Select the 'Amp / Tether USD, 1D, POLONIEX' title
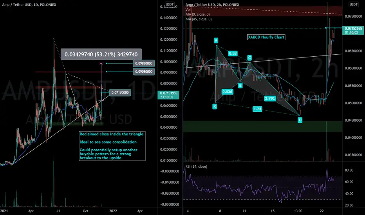This screenshot has width=365, height=215. [29, 5]
